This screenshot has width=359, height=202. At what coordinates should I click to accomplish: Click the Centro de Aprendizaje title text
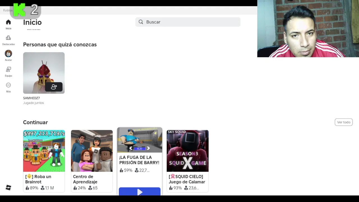point(85,179)
